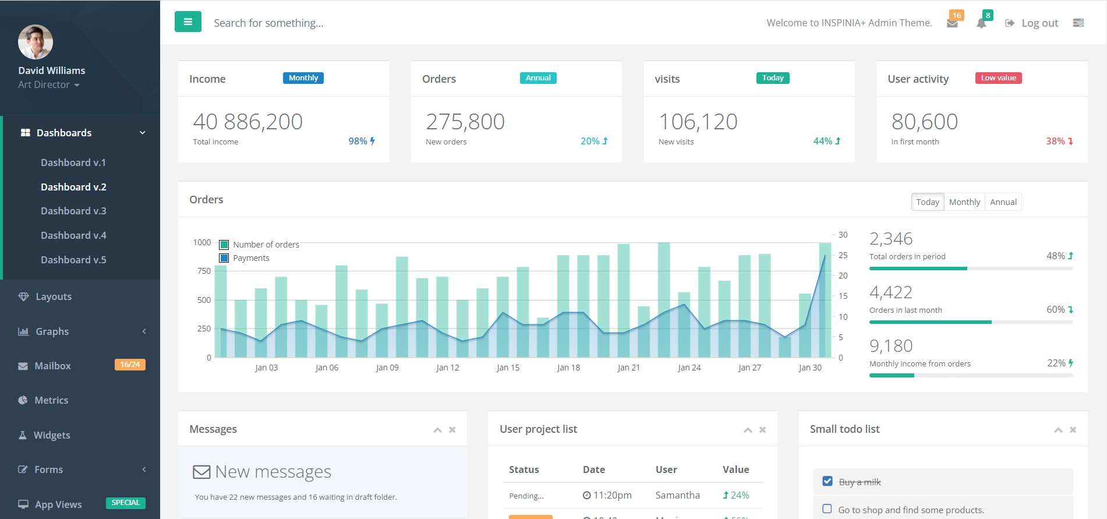Viewport: 1107px width, 519px height.
Task: Click the down arrow next to 60%
Action: [x=1070, y=309]
